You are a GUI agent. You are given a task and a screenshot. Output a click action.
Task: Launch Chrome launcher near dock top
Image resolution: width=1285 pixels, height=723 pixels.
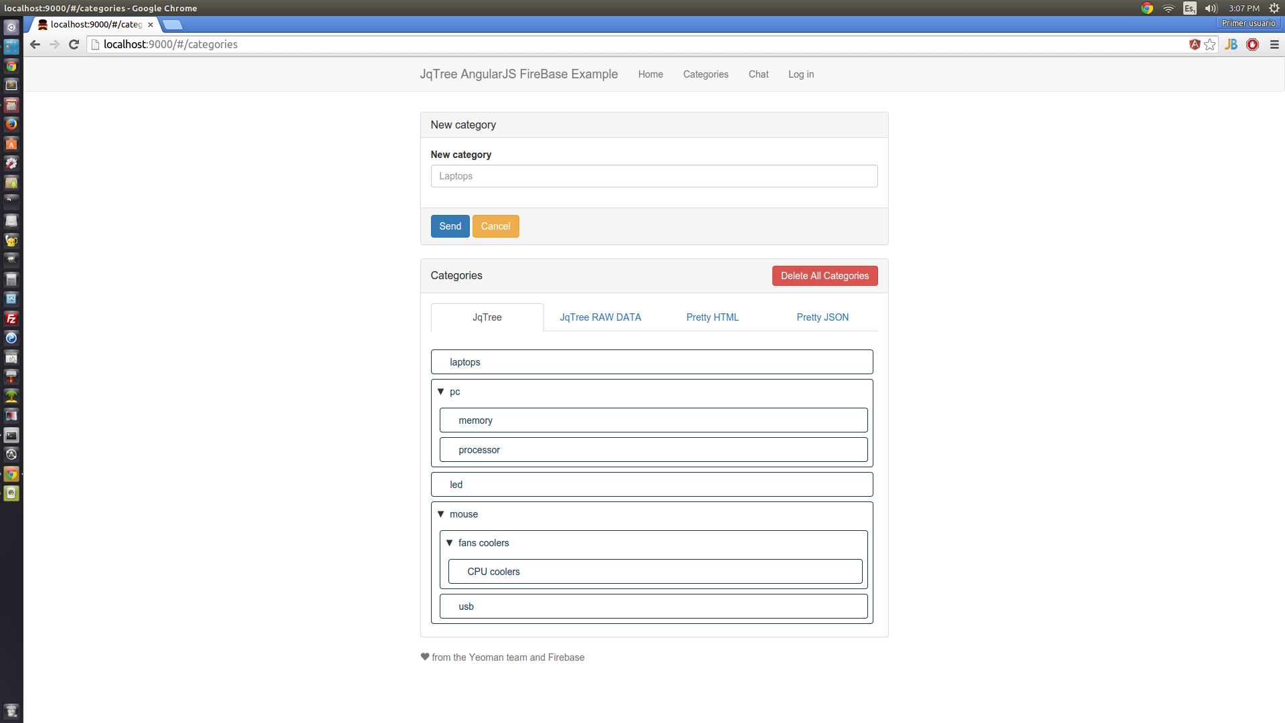11,66
